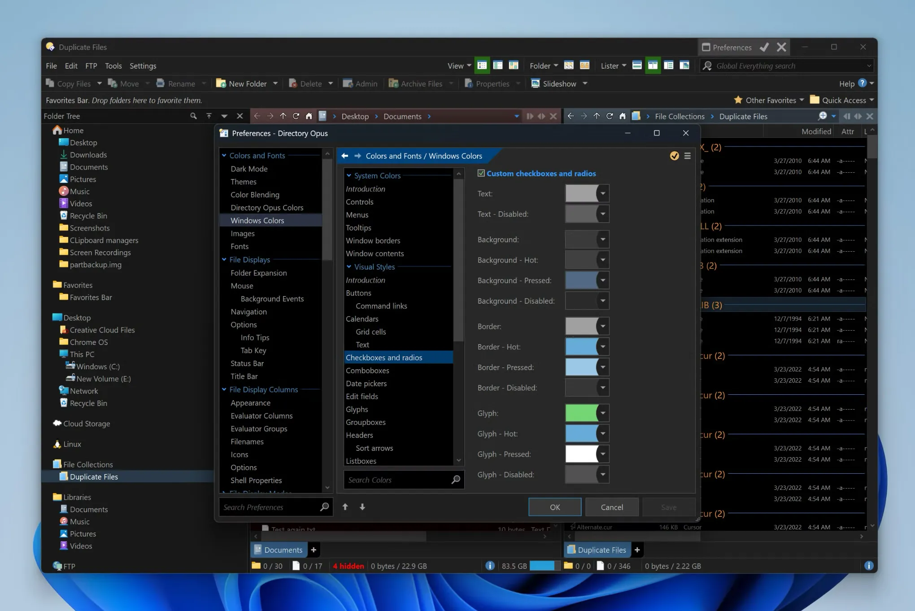Toggle Custom checkboxes and radios checkbox
This screenshot has height=611, width=915.
[481, 173]
